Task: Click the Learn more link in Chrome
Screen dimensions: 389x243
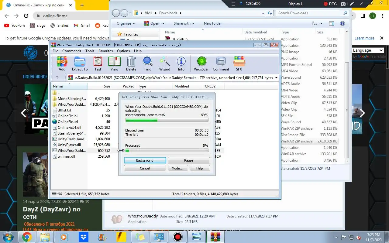Action: point(364,38)
